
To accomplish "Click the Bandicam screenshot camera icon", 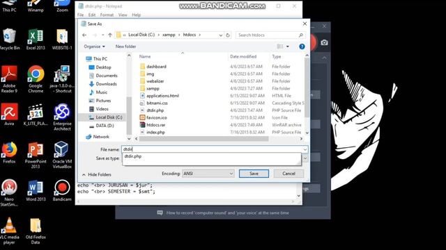I will 324,42.
